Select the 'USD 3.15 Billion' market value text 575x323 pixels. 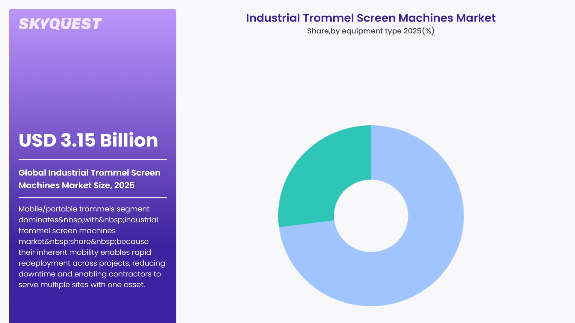pyautogui.click(x=88, y=140)
